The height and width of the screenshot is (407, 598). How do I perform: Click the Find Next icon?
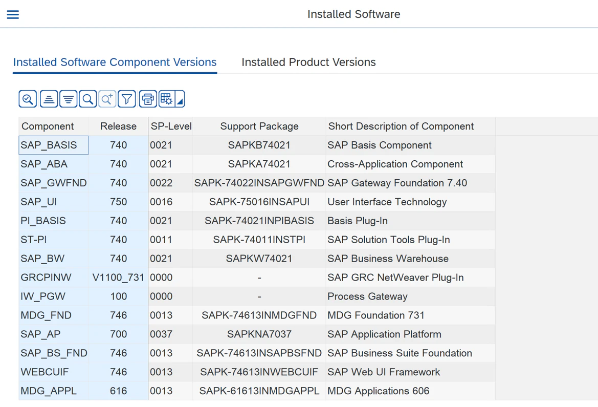coord(107,99)
